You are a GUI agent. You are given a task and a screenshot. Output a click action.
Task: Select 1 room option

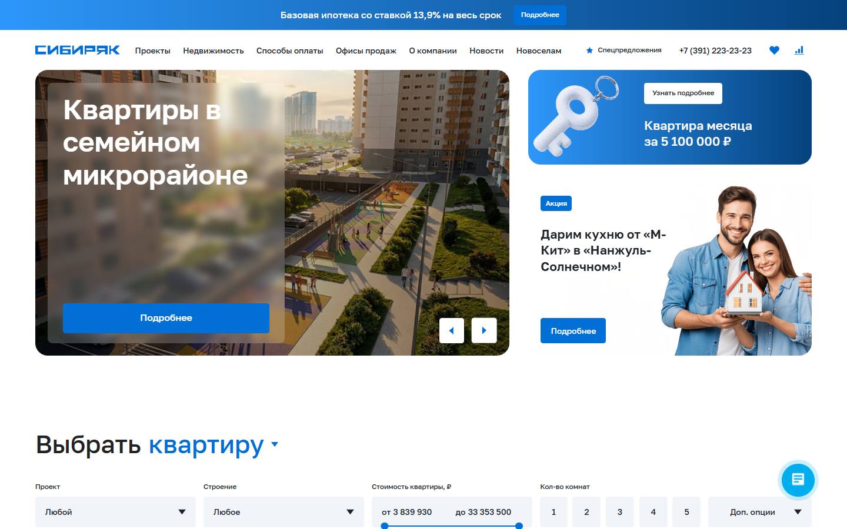click(x=553, y=512)
